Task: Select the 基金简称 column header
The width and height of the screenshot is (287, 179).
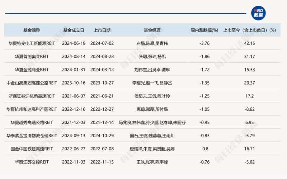Action: point(32,30)
